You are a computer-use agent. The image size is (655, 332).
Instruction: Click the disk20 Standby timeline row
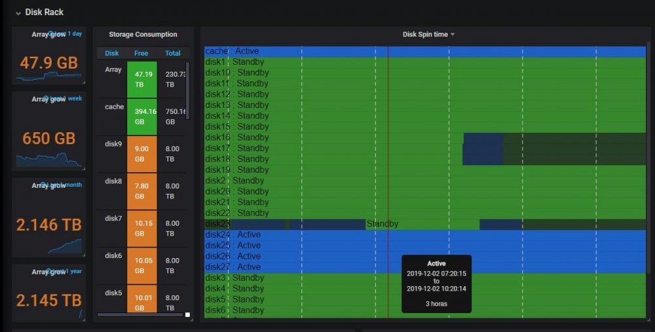425,192
